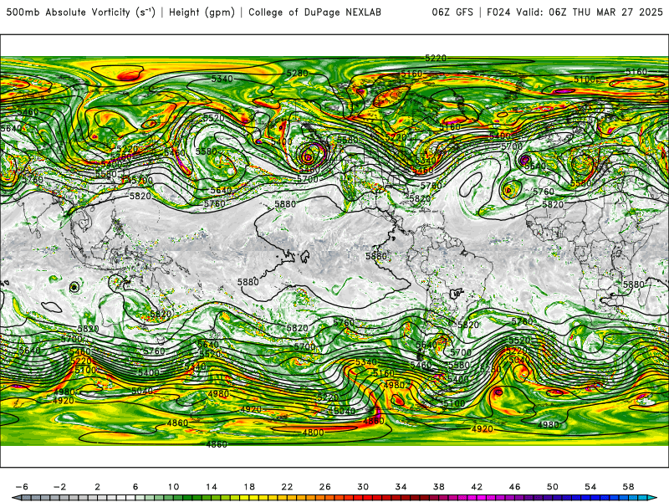Click the 46 label on the color scale

pyautogui.click(x=514, y=487)
